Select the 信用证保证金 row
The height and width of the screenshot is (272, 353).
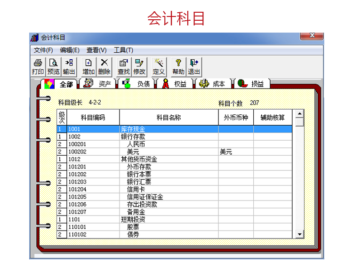coord(175,197)
